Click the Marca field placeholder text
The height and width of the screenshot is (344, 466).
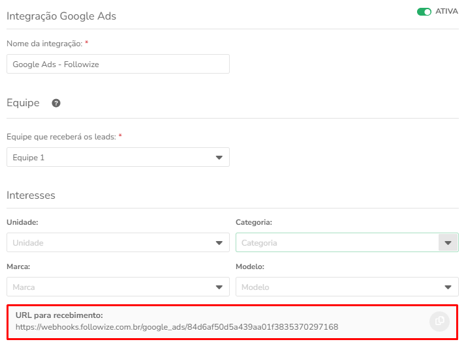tap(23, 287)
